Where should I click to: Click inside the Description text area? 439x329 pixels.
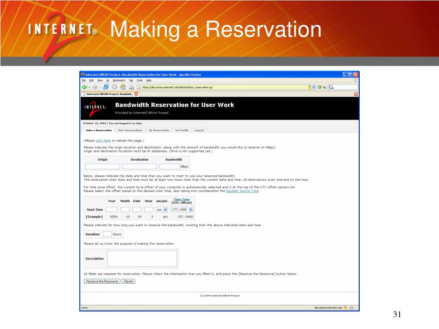[x=142, y=258]
